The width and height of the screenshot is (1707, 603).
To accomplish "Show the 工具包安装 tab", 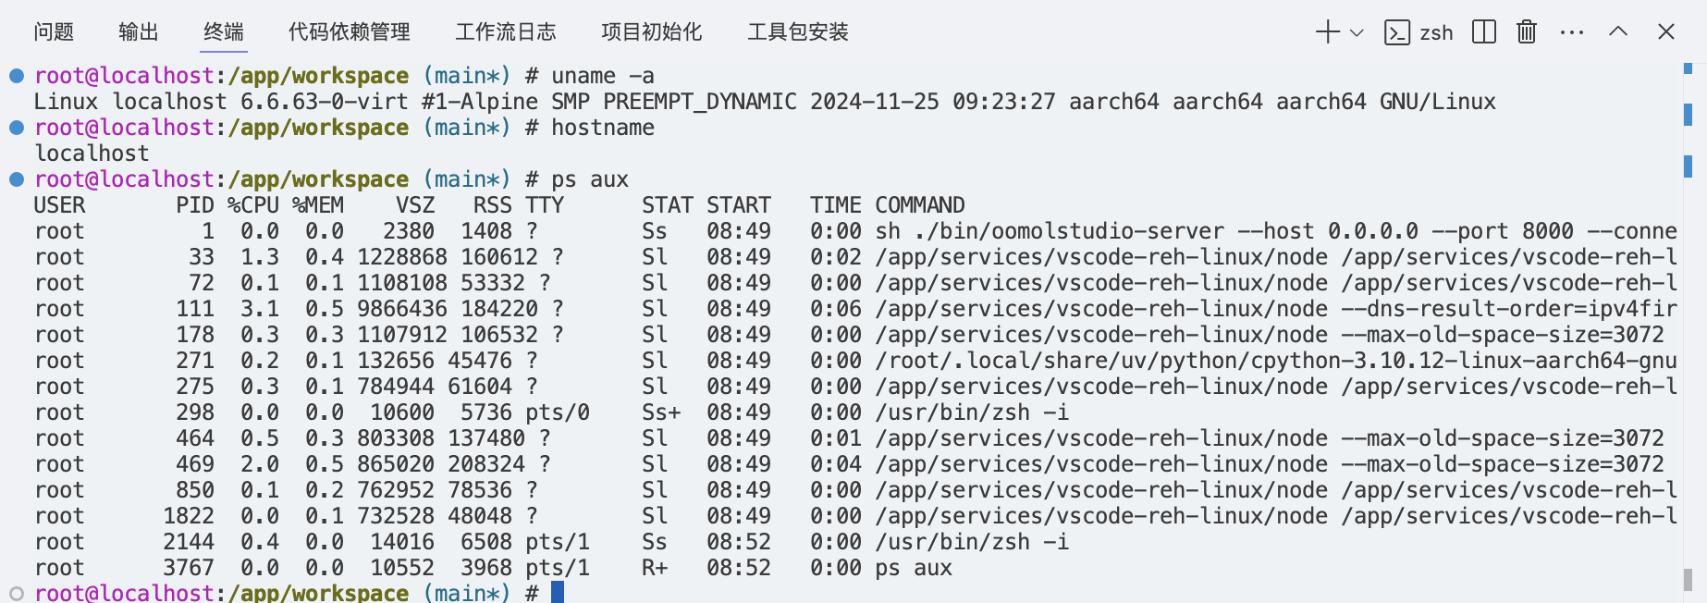I will coord(798,32).
